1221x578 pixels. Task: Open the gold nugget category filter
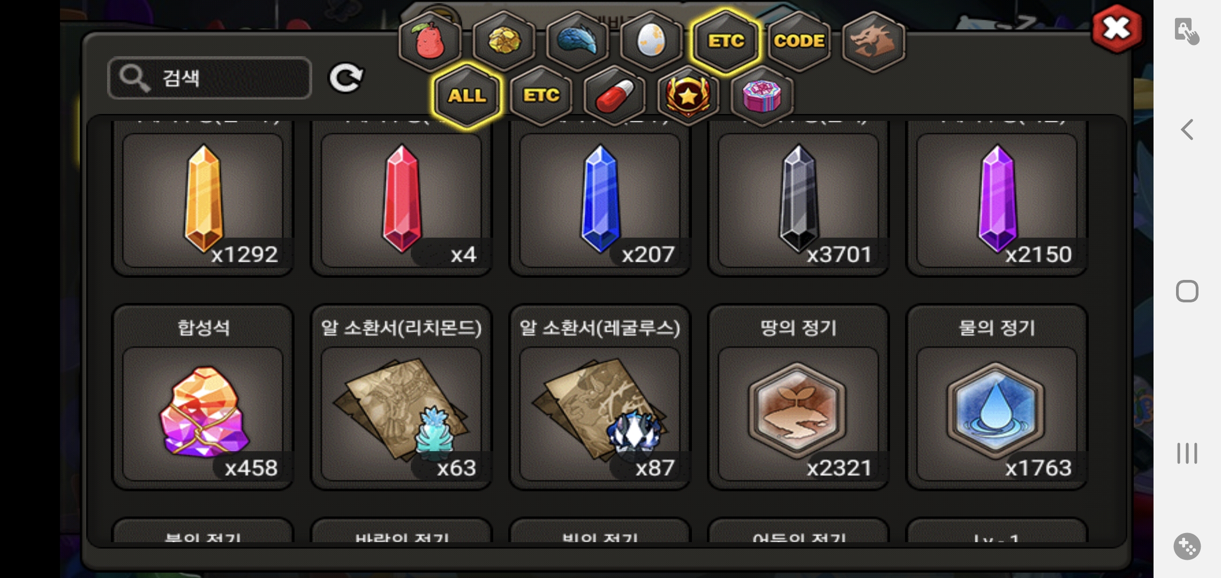point(503,41)
